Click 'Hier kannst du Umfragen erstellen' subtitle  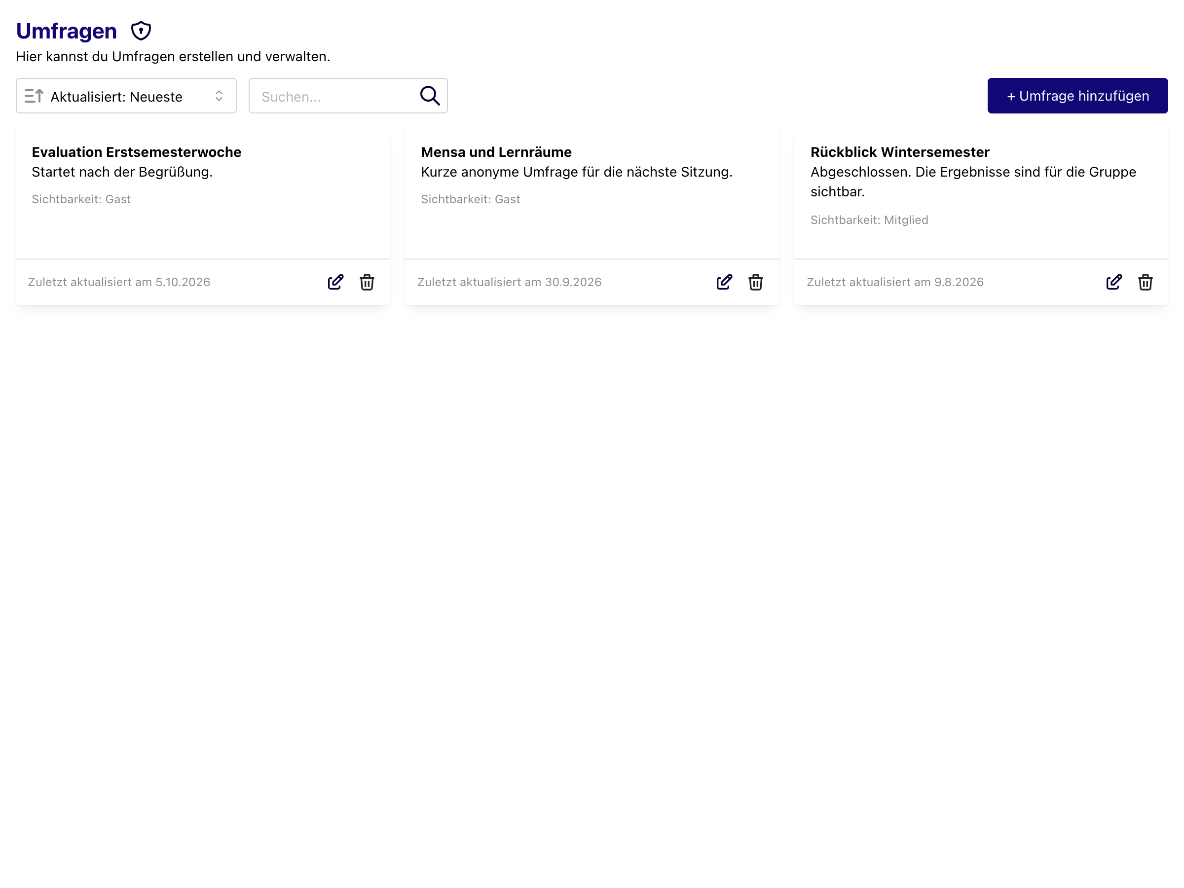pos(173,57)
